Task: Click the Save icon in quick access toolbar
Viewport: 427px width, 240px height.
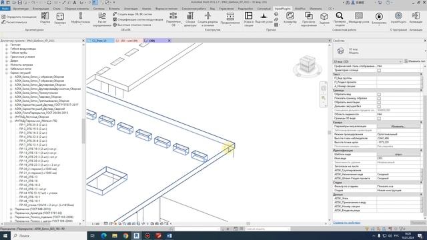Action: click(19, 3)
